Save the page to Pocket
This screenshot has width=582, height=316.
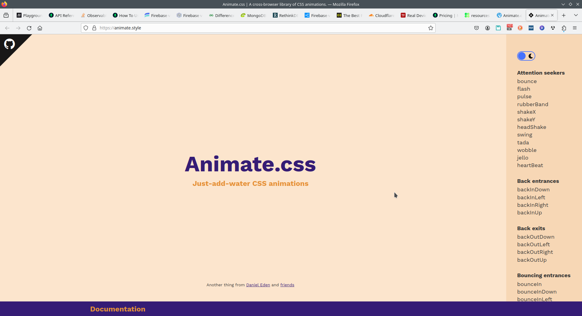(477, 28)
